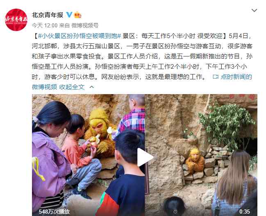Click the upward caret beside 收起全文
The height and width of the screenshot is (216, 266).
coord(92,87)
